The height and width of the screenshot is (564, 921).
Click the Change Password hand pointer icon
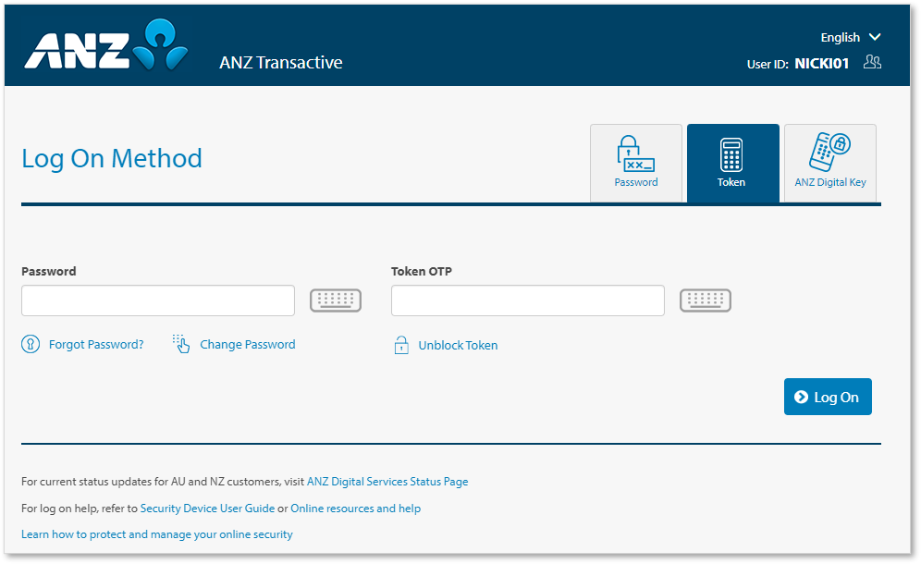181,344
